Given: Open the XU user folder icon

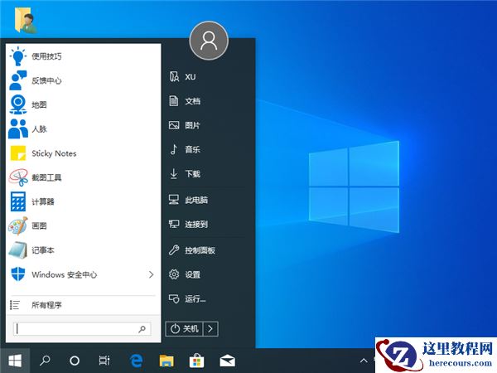Looking at the screenshot, I should 174,76.
